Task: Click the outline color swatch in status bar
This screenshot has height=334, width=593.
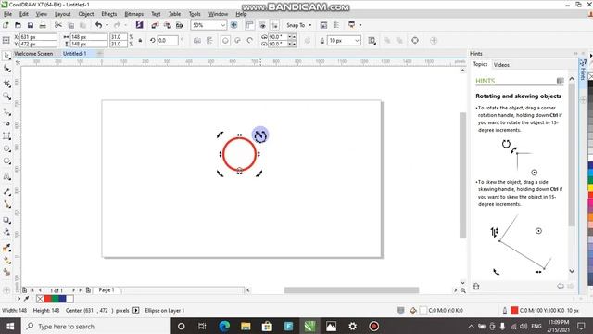Action: click(x=514, y=311)
